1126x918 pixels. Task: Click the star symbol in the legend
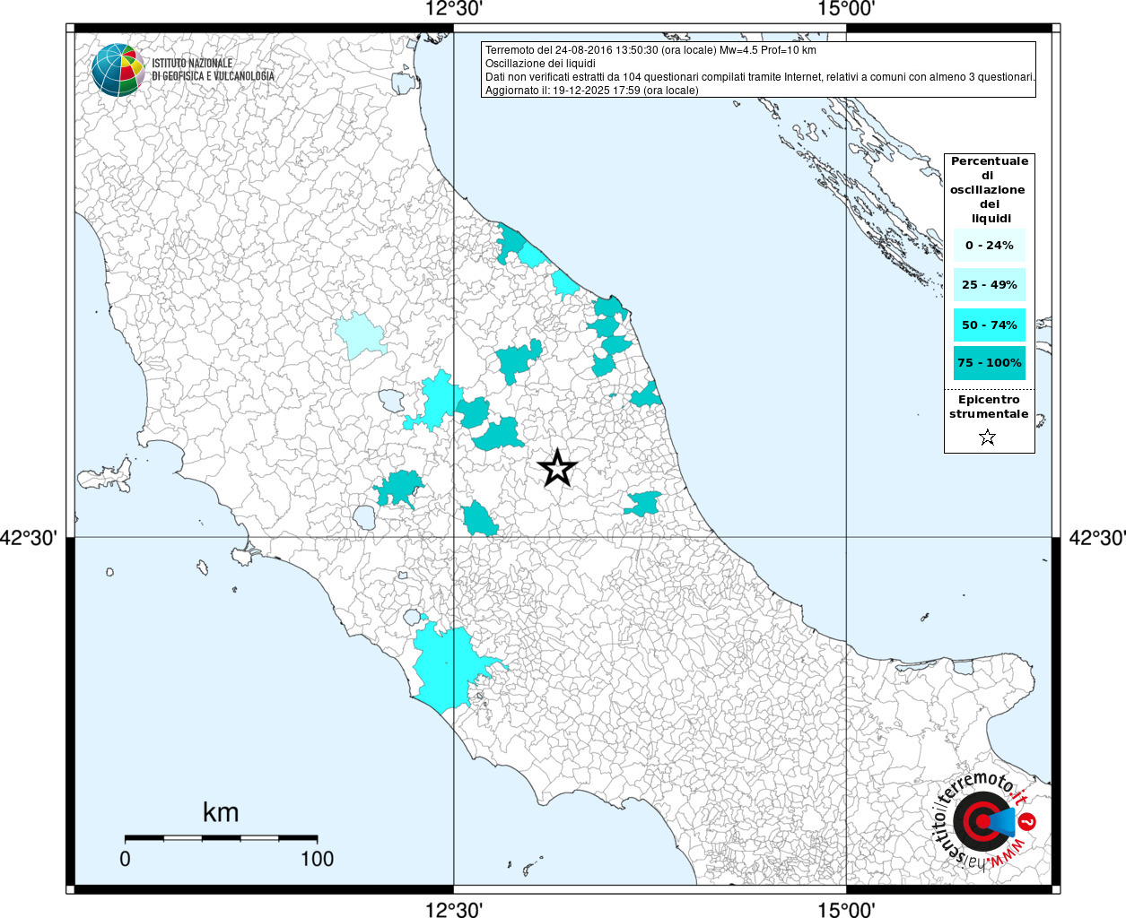pyautogui.click(x=988, y=437)
